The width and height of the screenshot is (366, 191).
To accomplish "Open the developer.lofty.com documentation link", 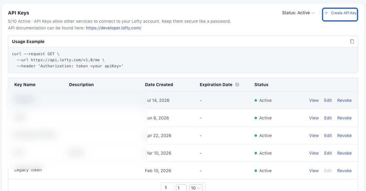I will pyautogui.click(x=114, y=28).
